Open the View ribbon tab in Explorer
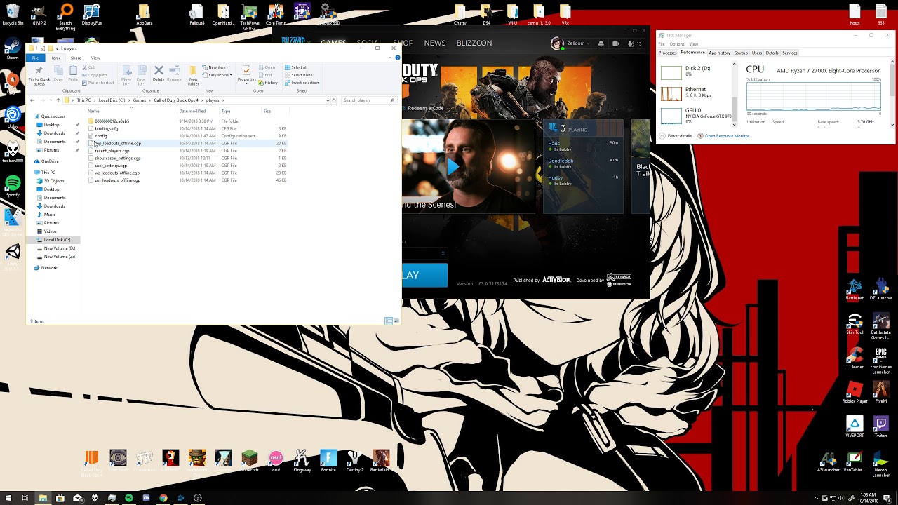 95,58
